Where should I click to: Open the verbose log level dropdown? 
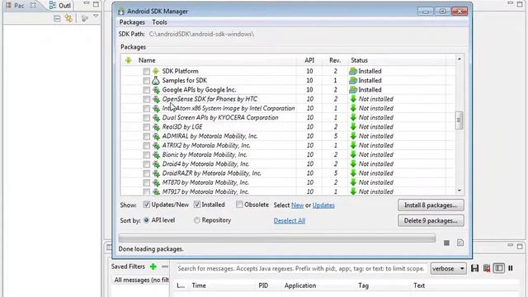[449, 269]
